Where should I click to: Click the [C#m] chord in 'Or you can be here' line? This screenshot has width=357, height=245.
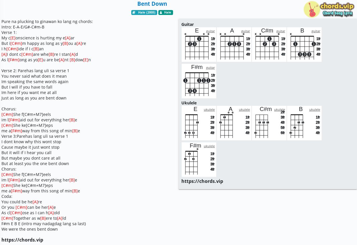(21, 207)
